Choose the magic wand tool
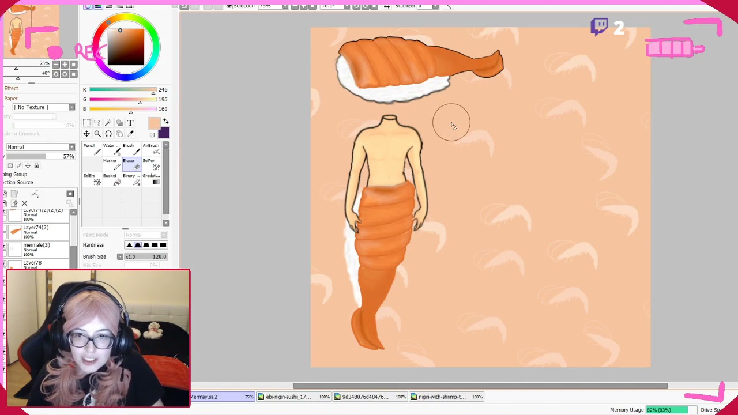The width and height of the screenshot is (738, 415). click(x=108, y=123)
